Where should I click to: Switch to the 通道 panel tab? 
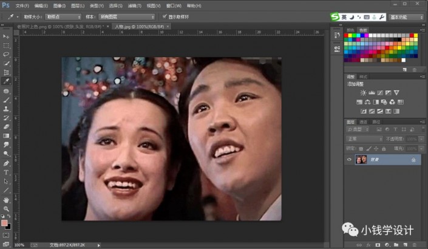(363, 121)
